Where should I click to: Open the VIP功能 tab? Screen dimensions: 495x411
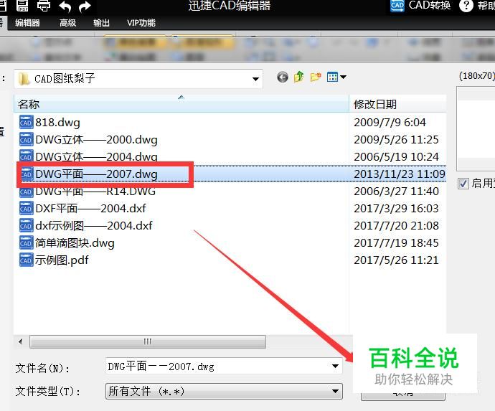pyautogui.click(x=141, y=23)
